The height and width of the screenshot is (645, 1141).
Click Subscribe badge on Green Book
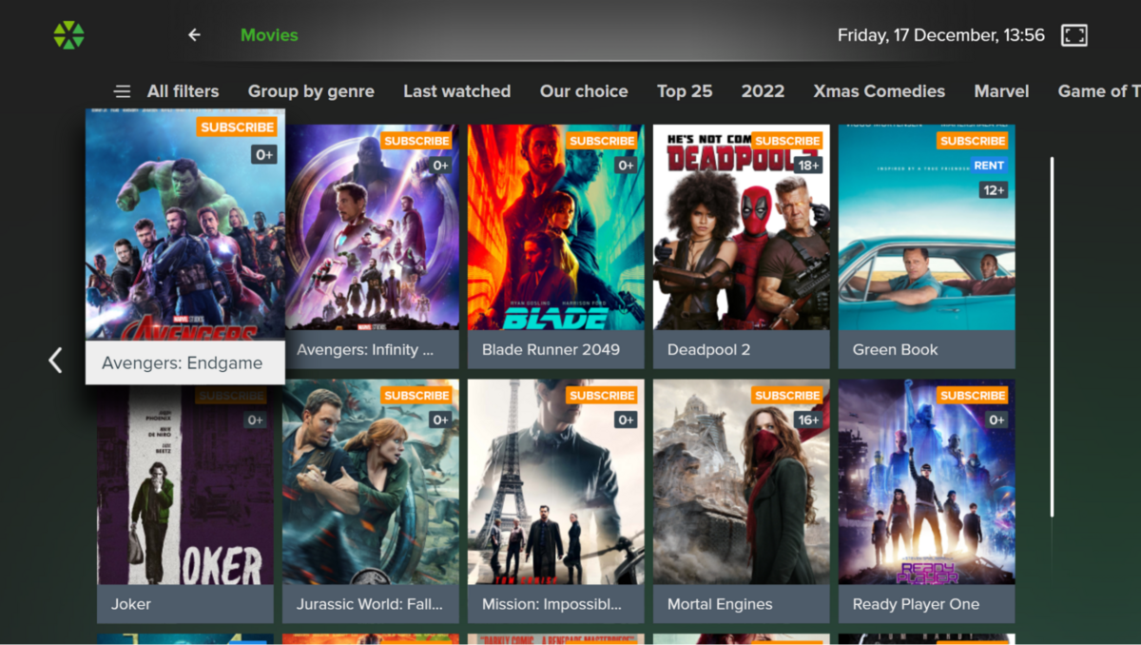tap(973, 141)
